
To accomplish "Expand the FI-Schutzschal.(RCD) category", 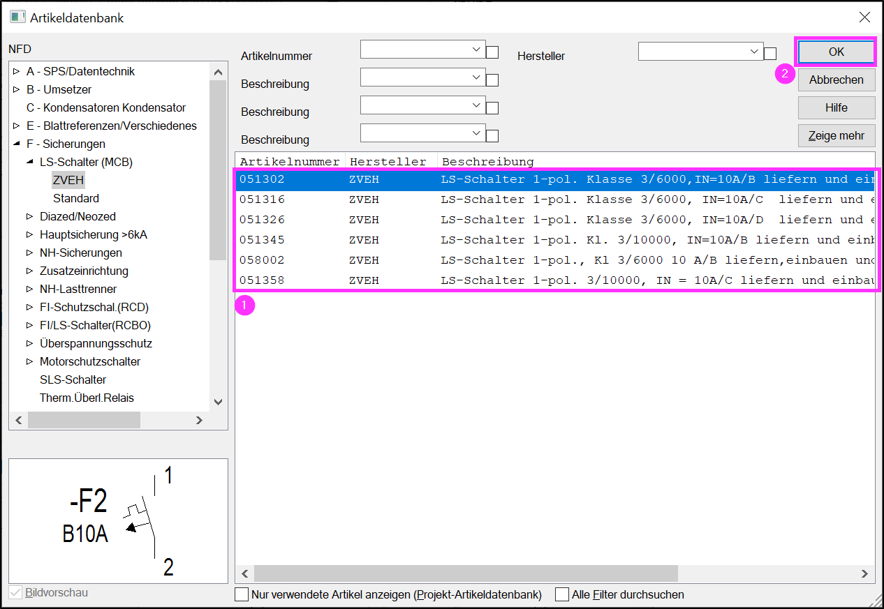I will (x=30, y=308).
